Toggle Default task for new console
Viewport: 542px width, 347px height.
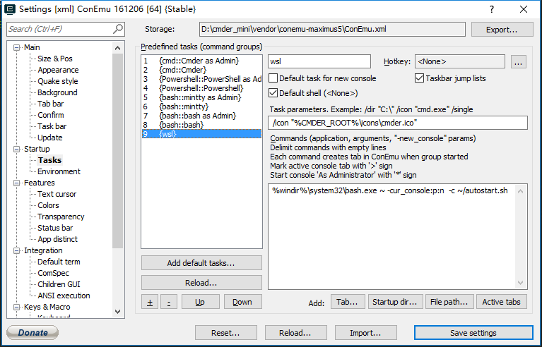pos(273,78)
